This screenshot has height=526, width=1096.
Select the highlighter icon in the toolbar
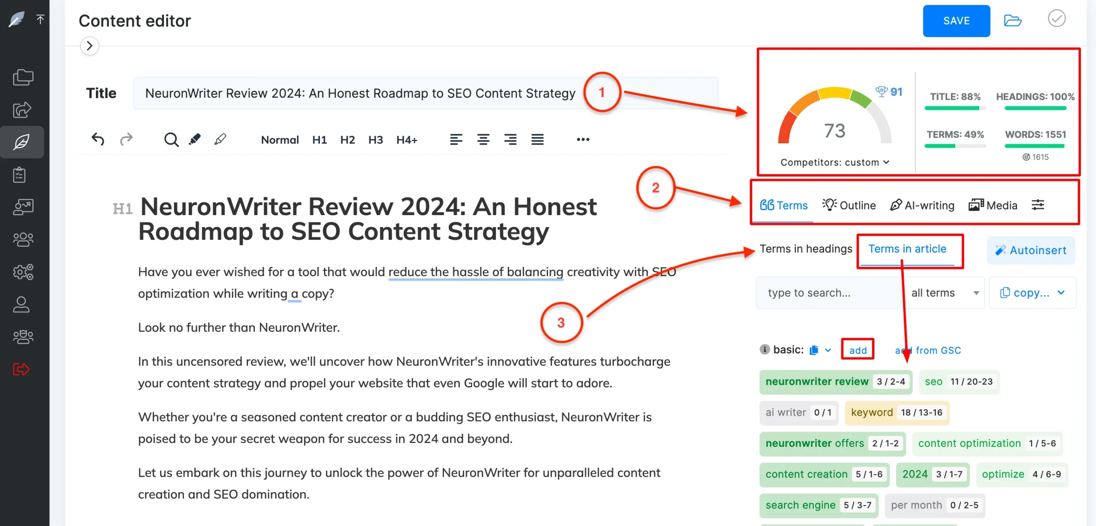pyautogui.click(x=195, y=138)
